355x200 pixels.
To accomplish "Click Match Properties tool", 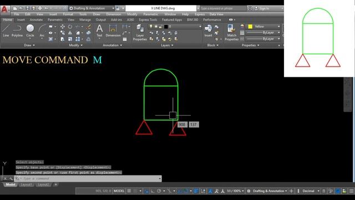I will click(x=231, y=33).
